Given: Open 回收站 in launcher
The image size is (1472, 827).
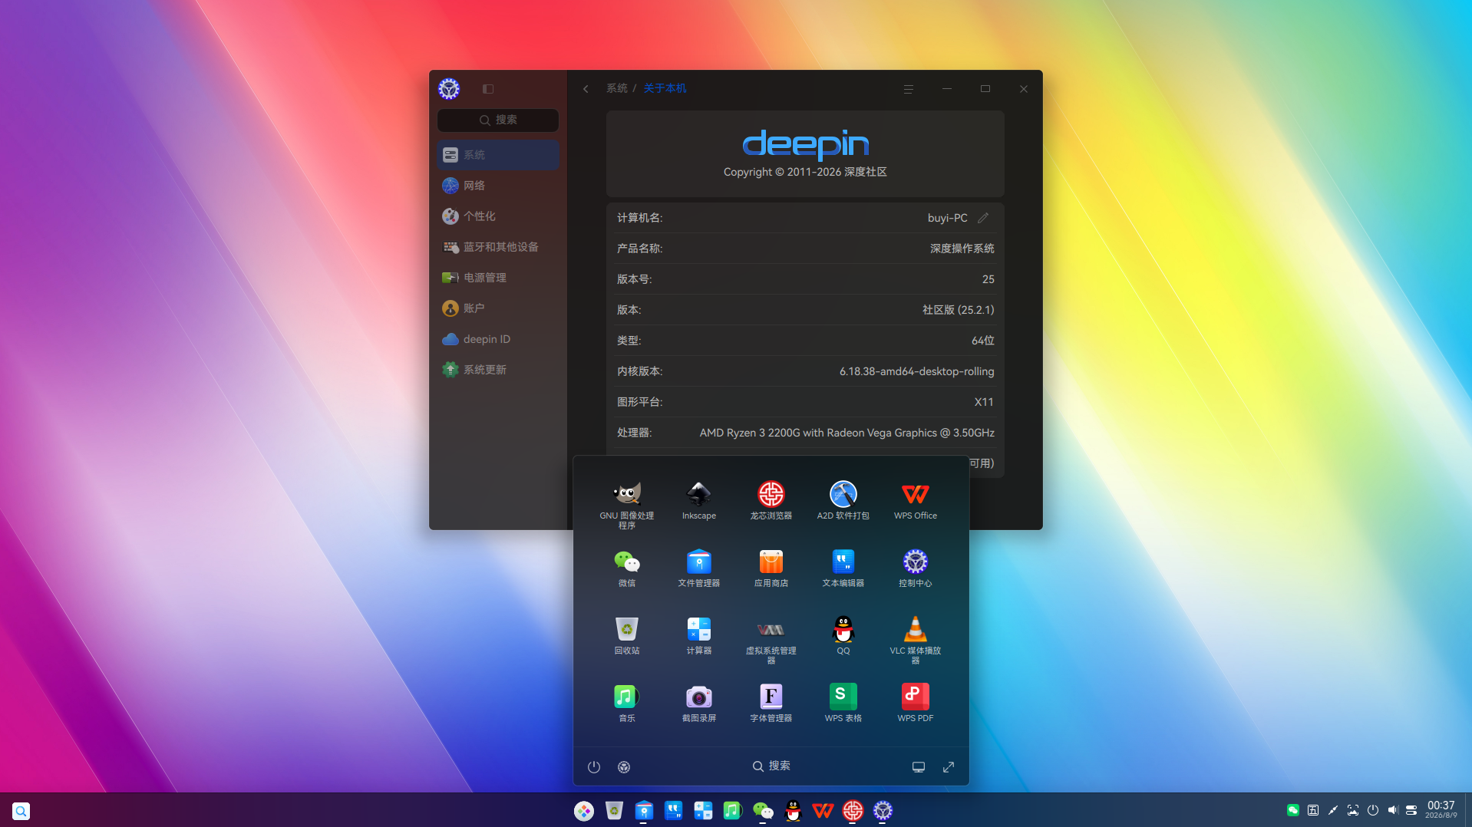Looking at the screenshot, I should (x=626, y=635).
